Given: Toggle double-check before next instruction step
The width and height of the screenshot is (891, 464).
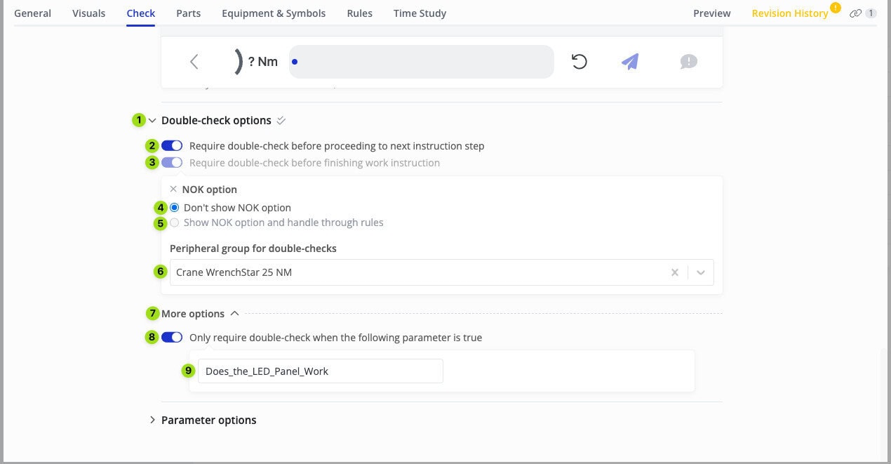Looking at the screenshot, I should click(172, 146).
